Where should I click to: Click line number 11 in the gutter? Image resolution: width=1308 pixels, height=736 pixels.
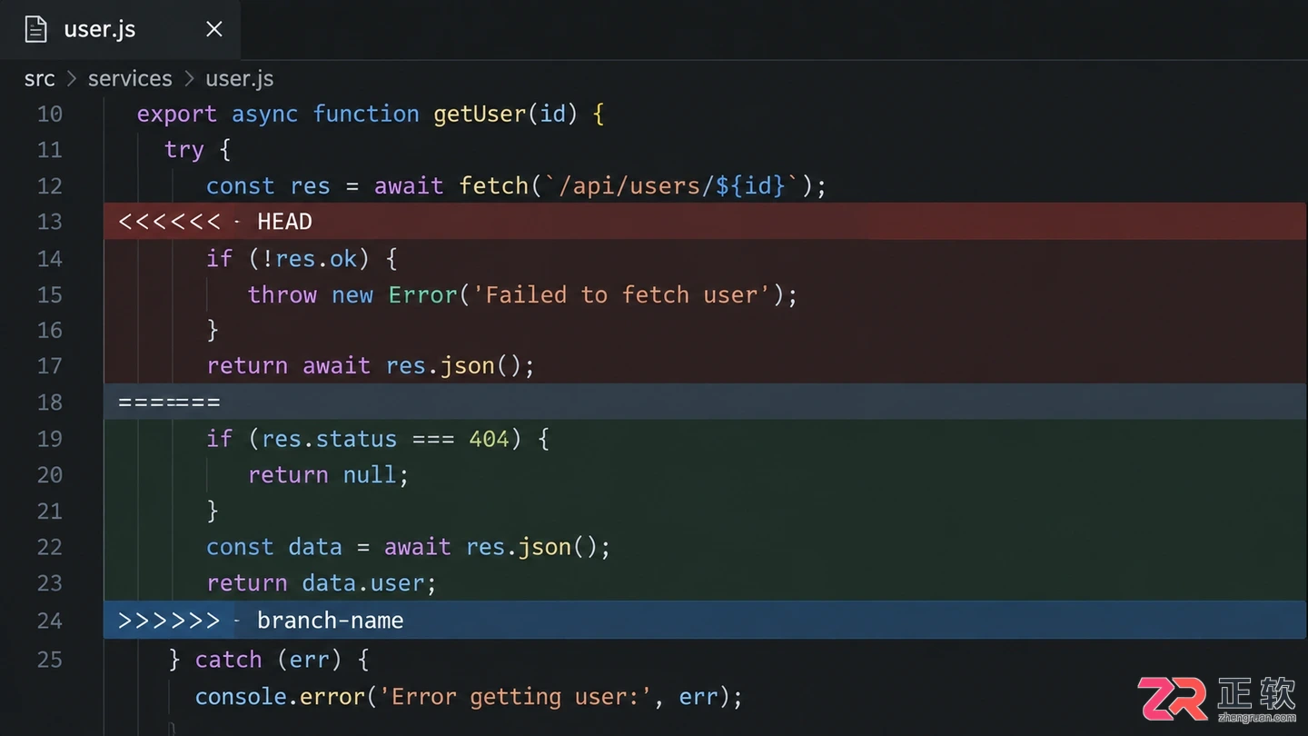[50, 150]
